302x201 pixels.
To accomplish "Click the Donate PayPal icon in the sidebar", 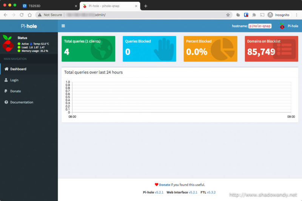I will [6, 91].
